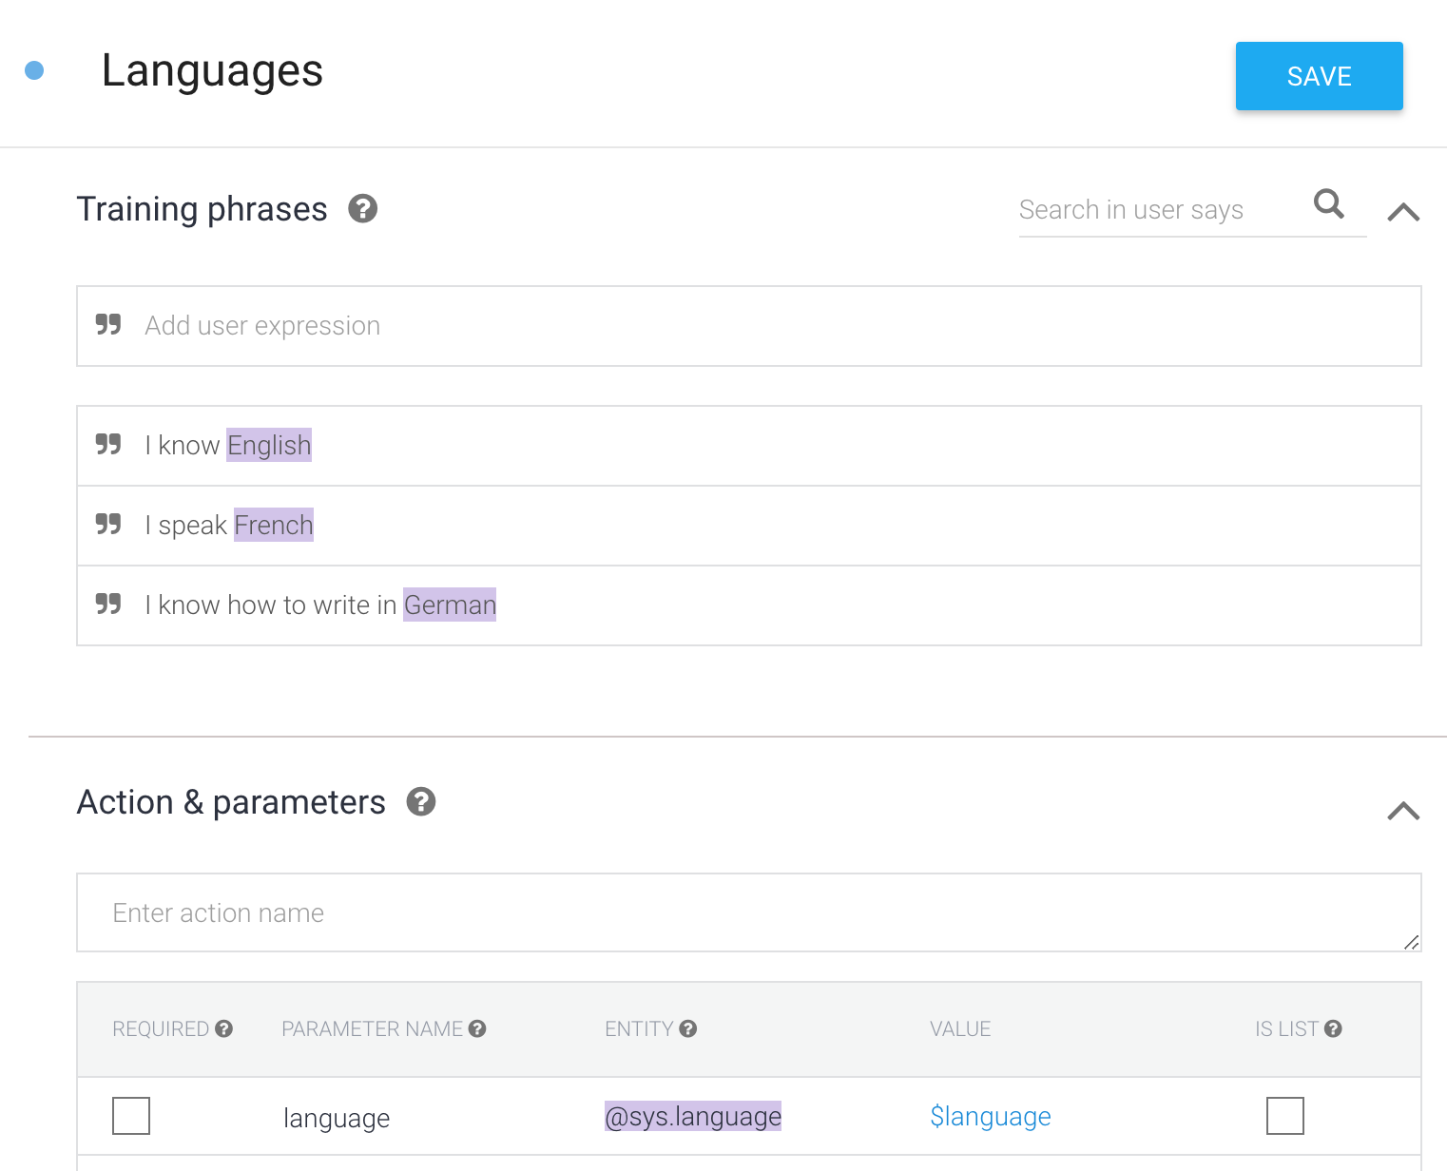Click the blue dot beside Languages
This screenshot has width=1447, height=1171.
pos(34,70)
